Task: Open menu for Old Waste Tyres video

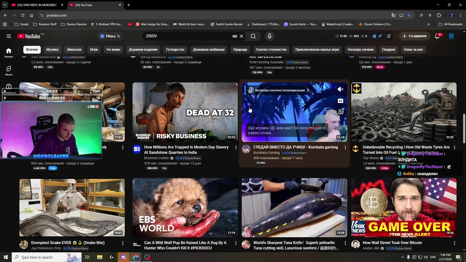Action: coord(454,147)
